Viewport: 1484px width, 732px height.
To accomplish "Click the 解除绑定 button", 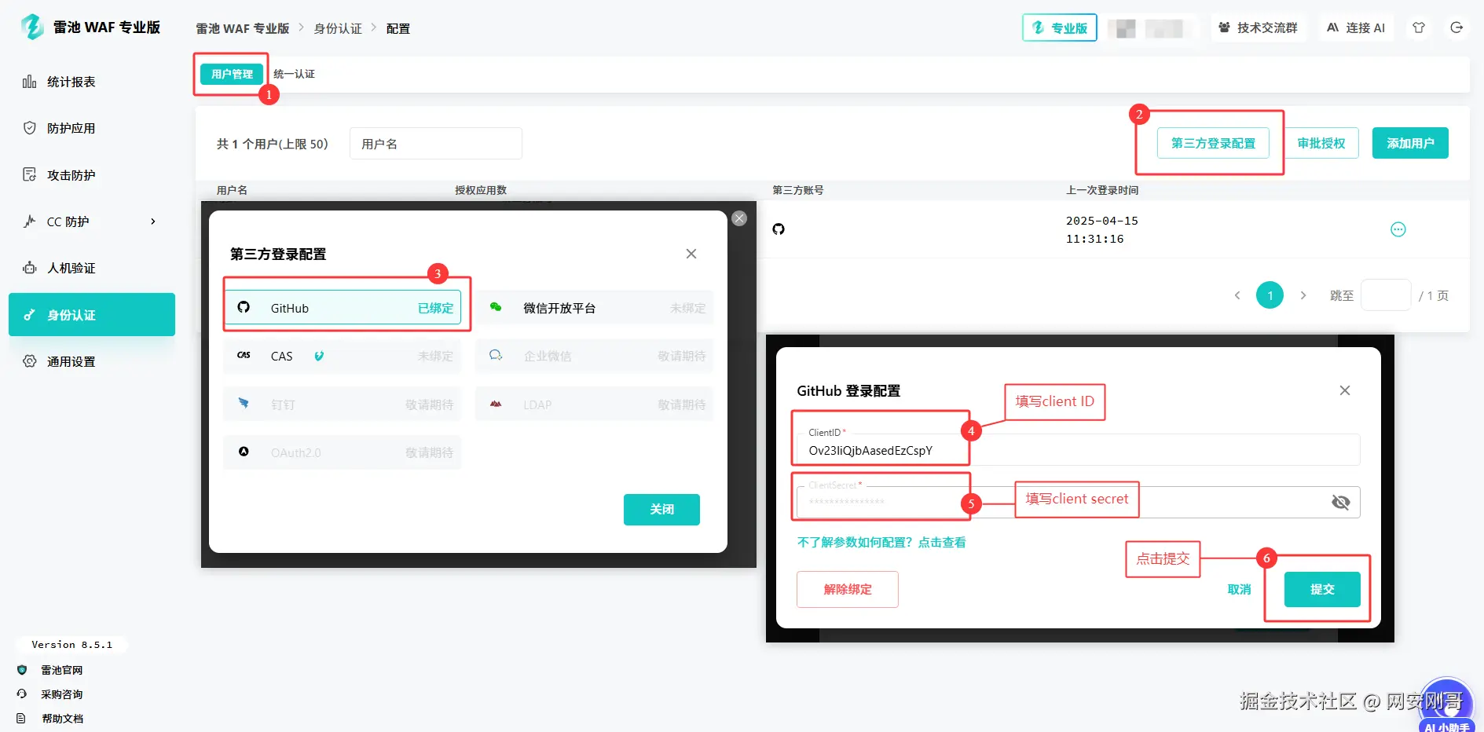I will [x=848, y=589].
